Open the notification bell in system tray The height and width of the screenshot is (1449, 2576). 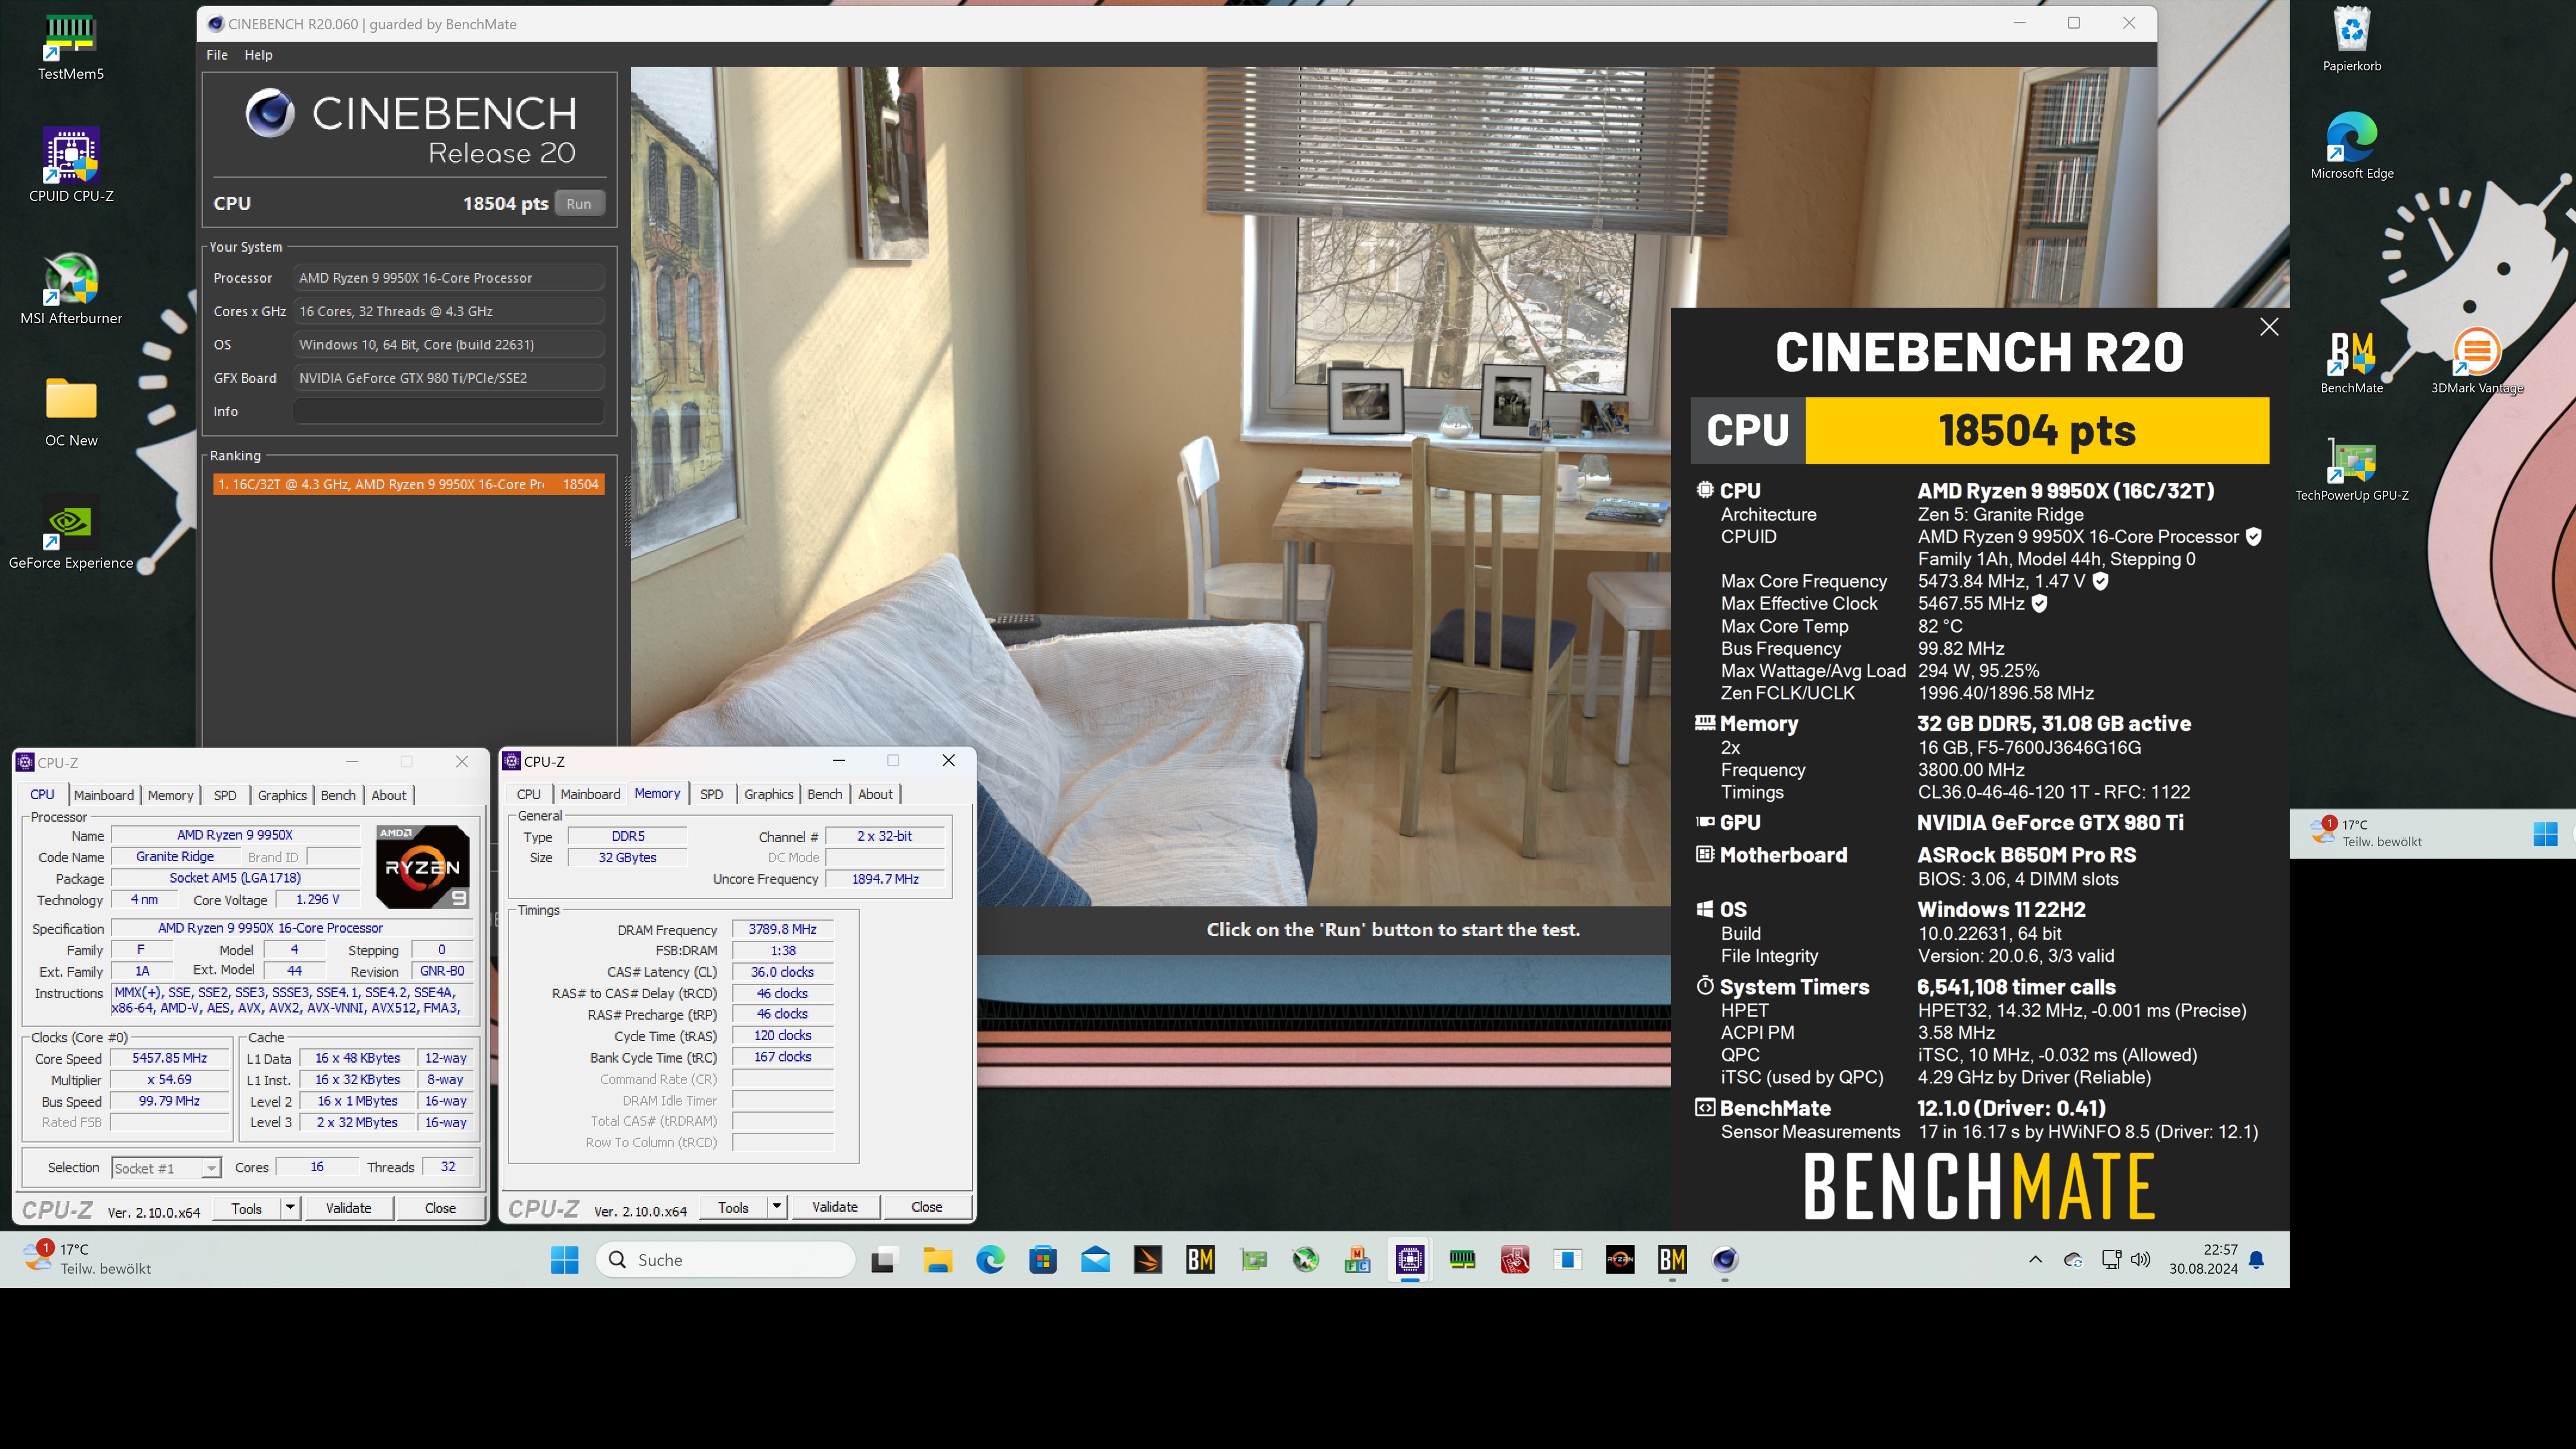tap(2256, 1259)
